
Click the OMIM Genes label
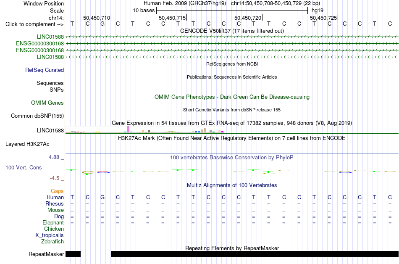pyautogui.click(x=47, y=103)
